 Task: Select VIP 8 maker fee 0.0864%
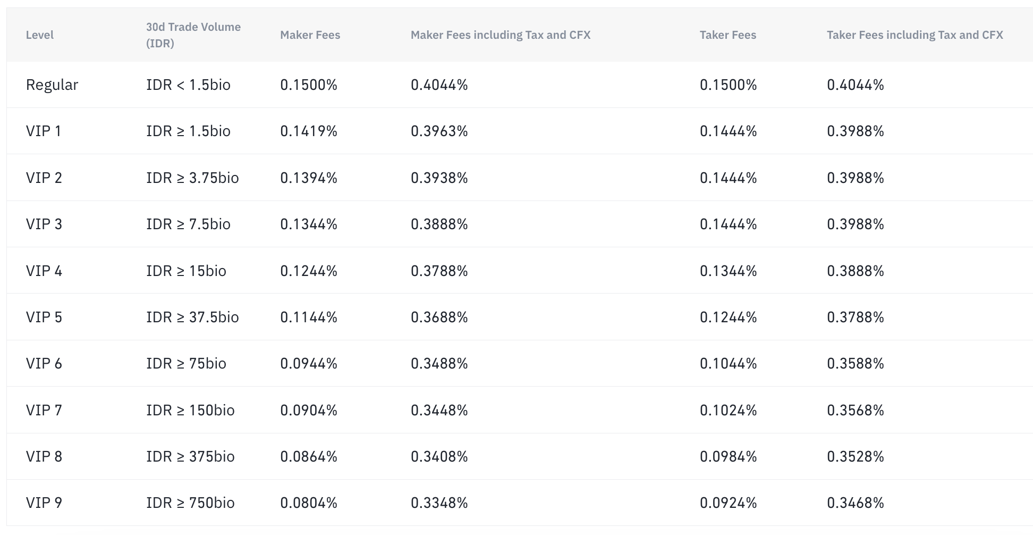tap(309, 457)
